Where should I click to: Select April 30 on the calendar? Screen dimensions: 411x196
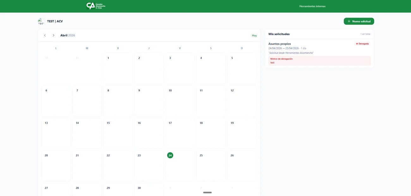click(149, 189)
